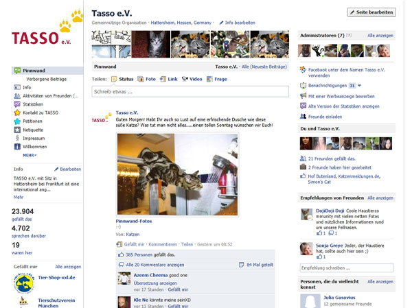The width and height of the screenshot is (412, 308).
Task: Click 21 Freunden gefällt das link
Action: coord(332,158)
